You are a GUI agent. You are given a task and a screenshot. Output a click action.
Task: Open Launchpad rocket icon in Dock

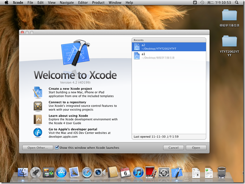tap(36, 172)
